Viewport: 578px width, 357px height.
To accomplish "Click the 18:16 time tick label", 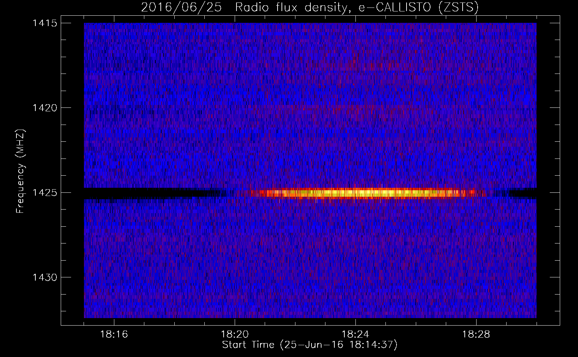I will (x=114, y=335).
